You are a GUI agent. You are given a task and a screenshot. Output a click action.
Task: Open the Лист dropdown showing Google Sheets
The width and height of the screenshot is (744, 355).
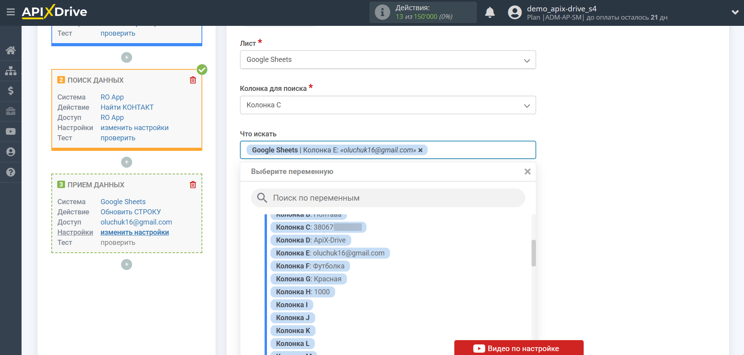388,60
